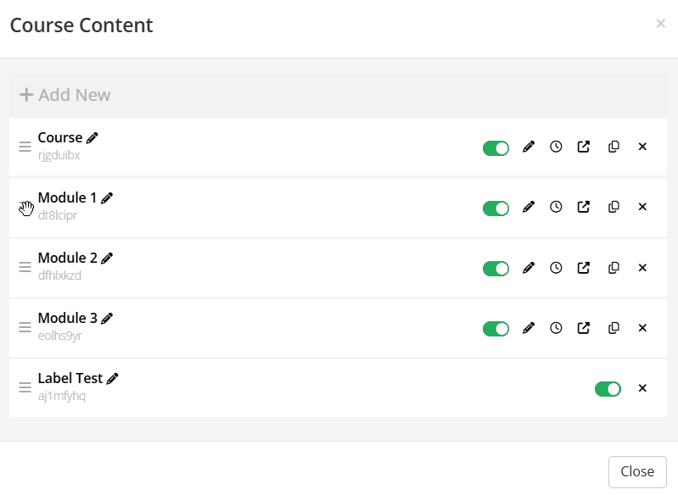Viewport: 678px width, 495px height.
Task: Click the copy icon for Course
Action: click(x=614, y=147)
